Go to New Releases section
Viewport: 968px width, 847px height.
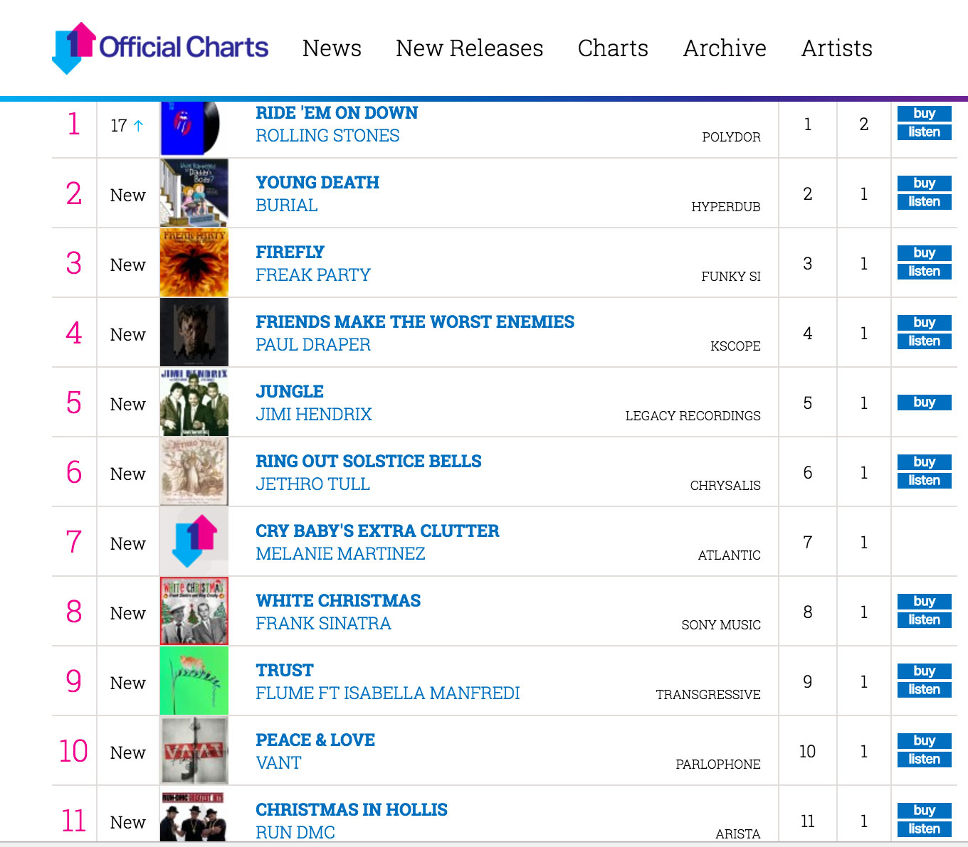coord(469,48)
